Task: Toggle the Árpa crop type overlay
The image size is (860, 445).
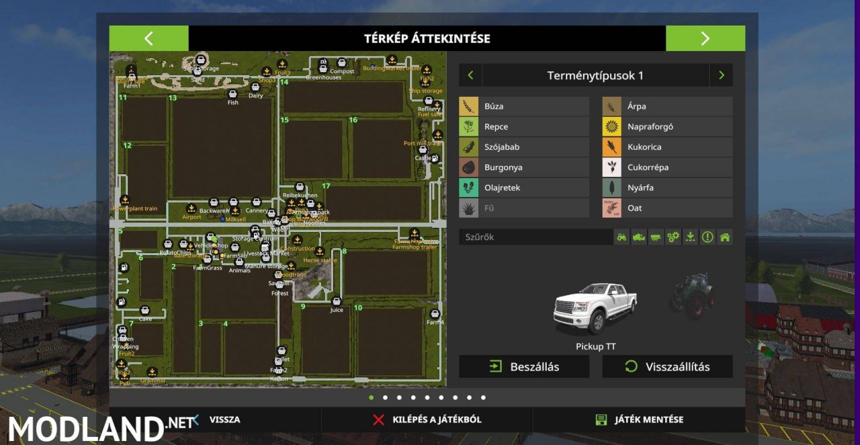Action: (667, 106)
